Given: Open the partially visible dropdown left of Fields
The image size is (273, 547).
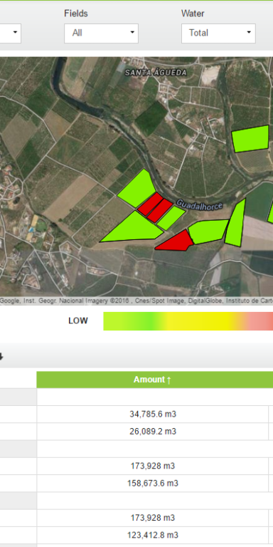Looking at the screenshot, I should point(10,33).
